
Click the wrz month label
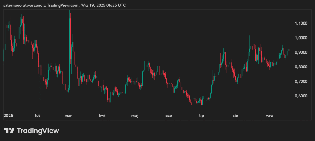(x=269, y=116)
